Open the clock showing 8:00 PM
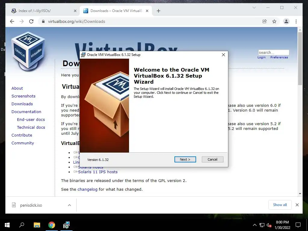Screen dimensions: 308x231 pos(282,225)
